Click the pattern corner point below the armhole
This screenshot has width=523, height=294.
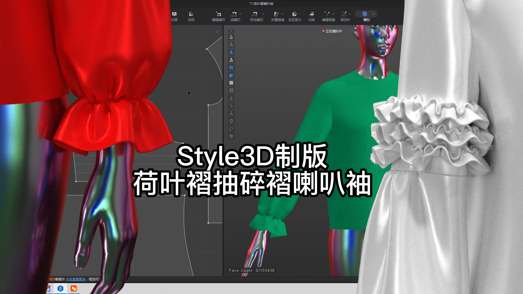[208, 105]
